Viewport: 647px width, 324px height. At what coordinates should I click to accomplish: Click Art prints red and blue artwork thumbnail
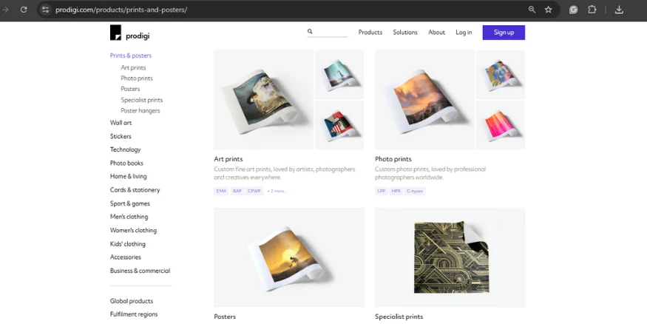point(339,125)
